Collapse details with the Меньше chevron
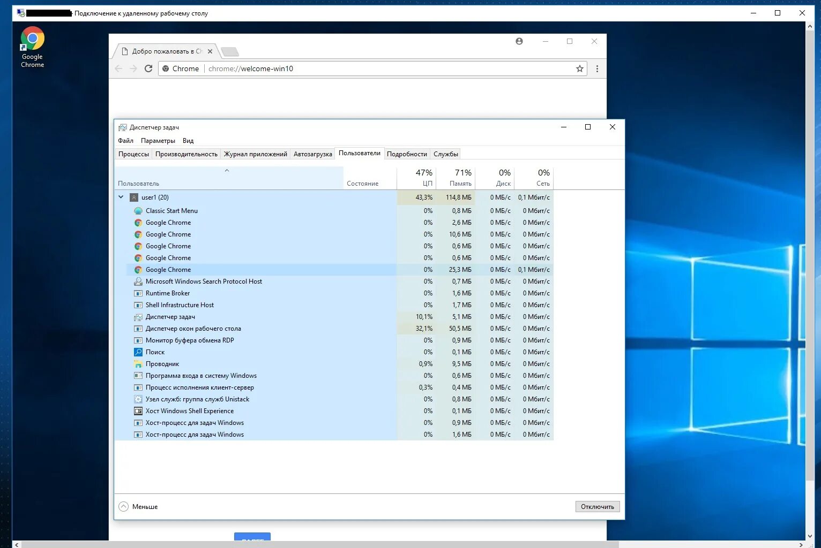 click(123, 506)
